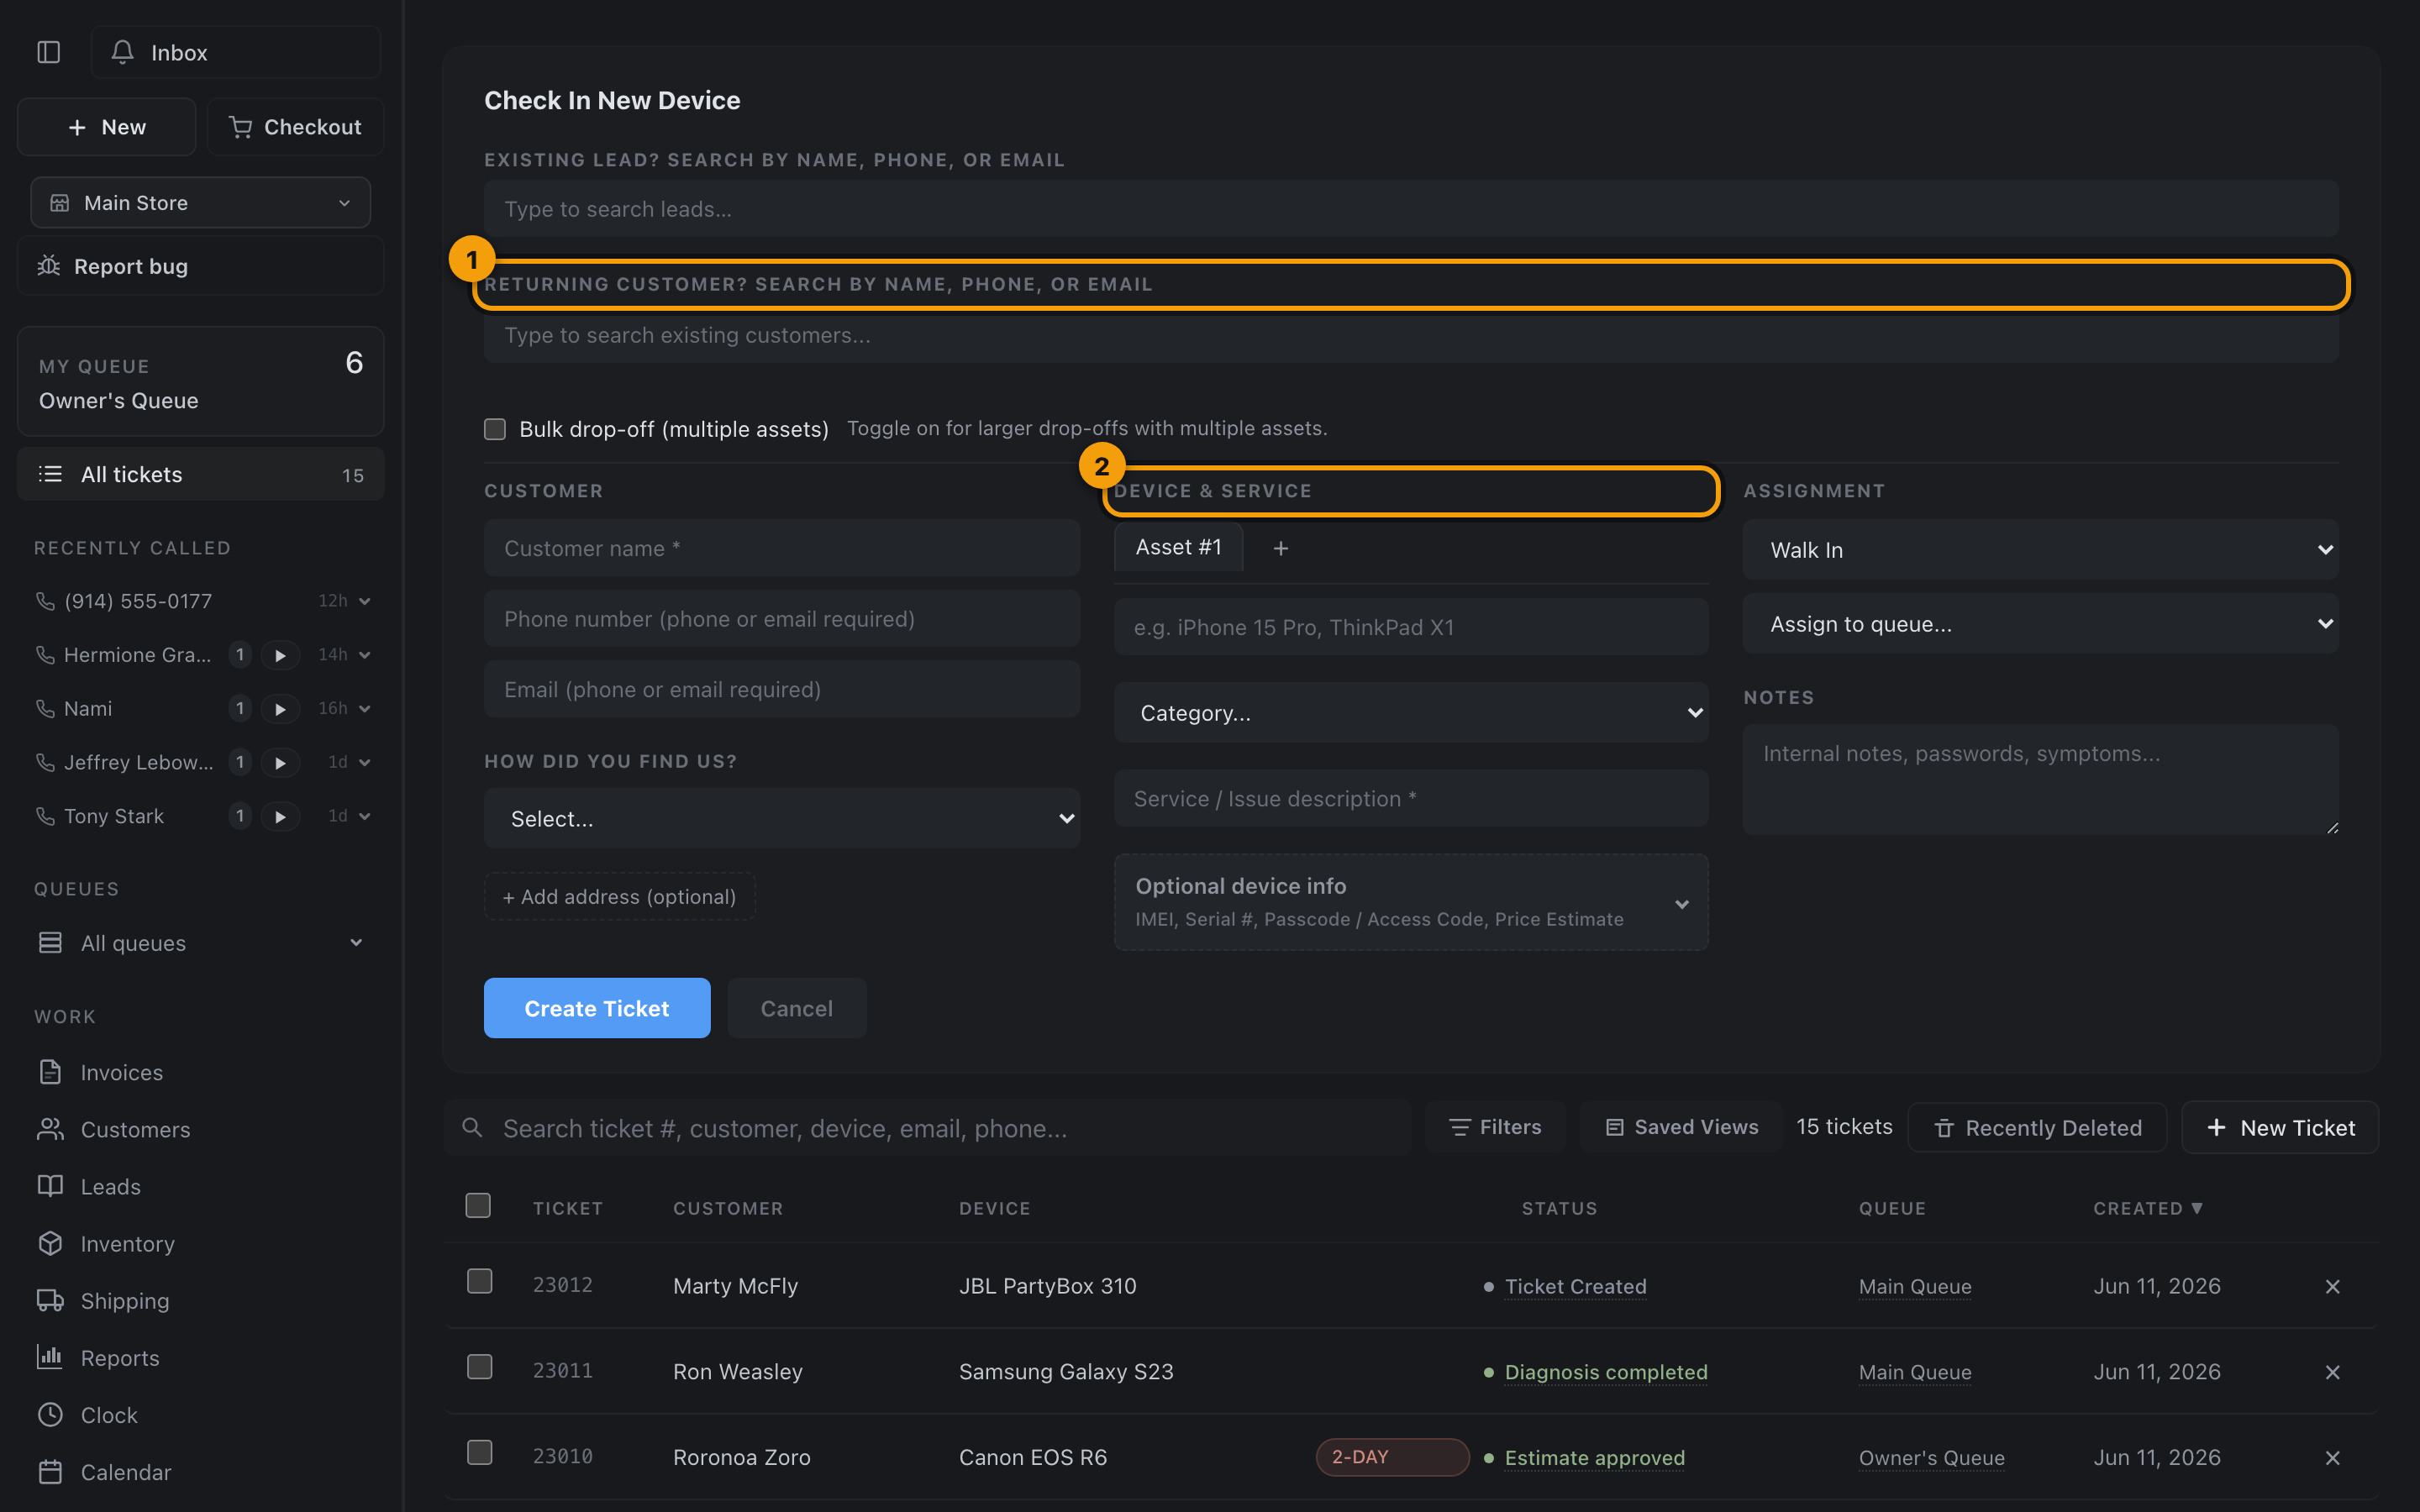Open the Category dropdown

[1411, 713]
